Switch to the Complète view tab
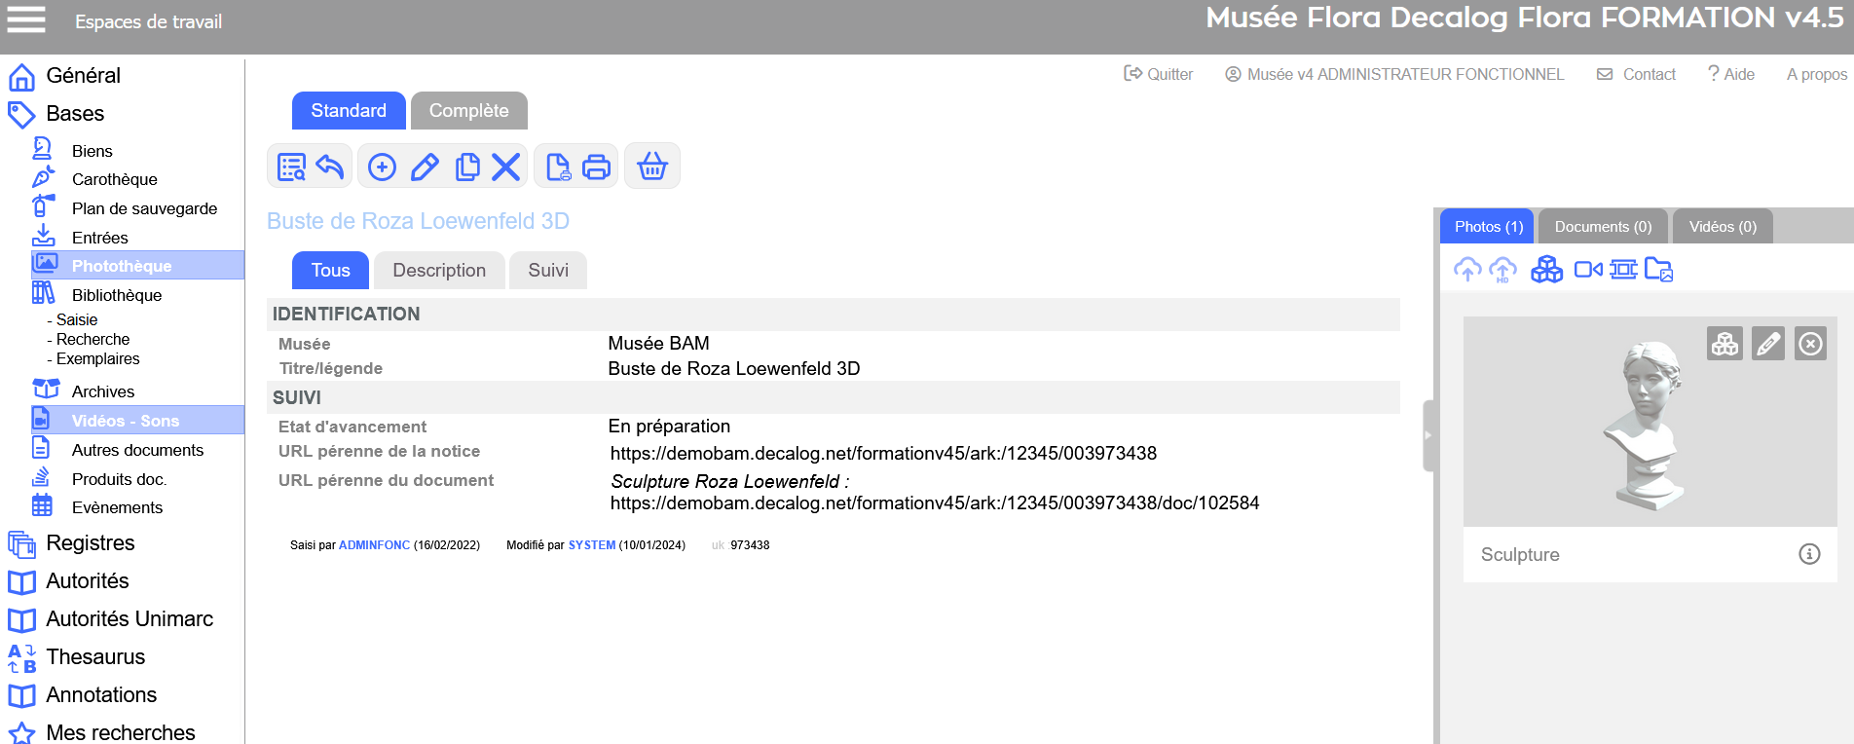 pos(468,111)
